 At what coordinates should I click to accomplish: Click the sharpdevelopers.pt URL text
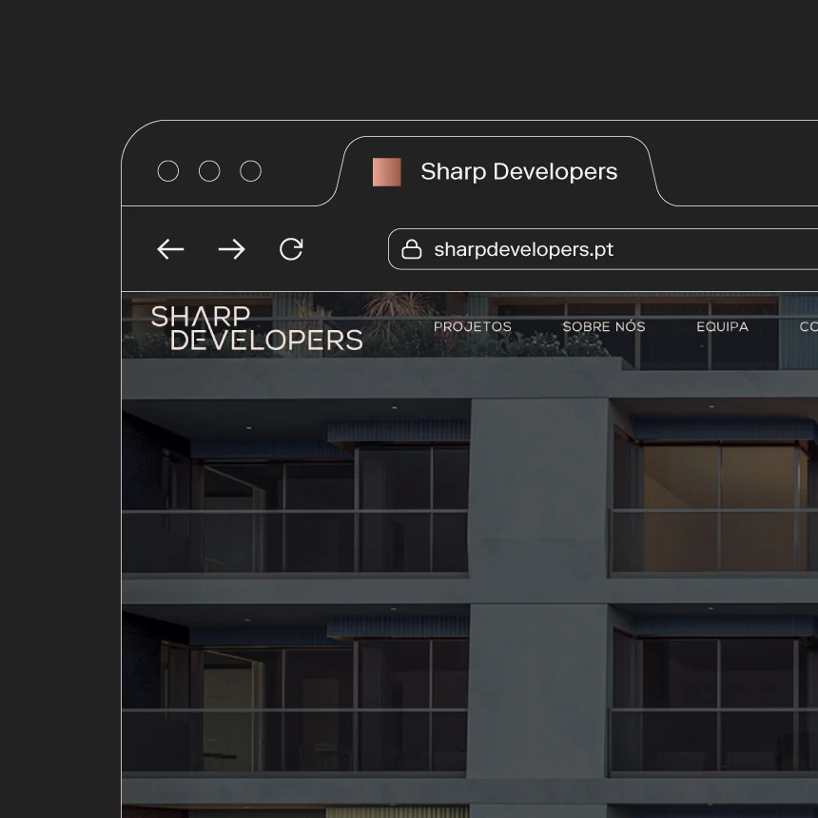click(524, 248)
